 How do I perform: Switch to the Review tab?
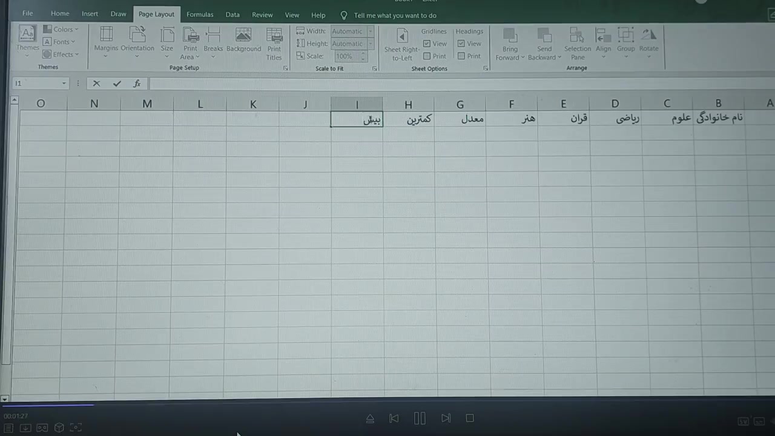tap(262, 15)
